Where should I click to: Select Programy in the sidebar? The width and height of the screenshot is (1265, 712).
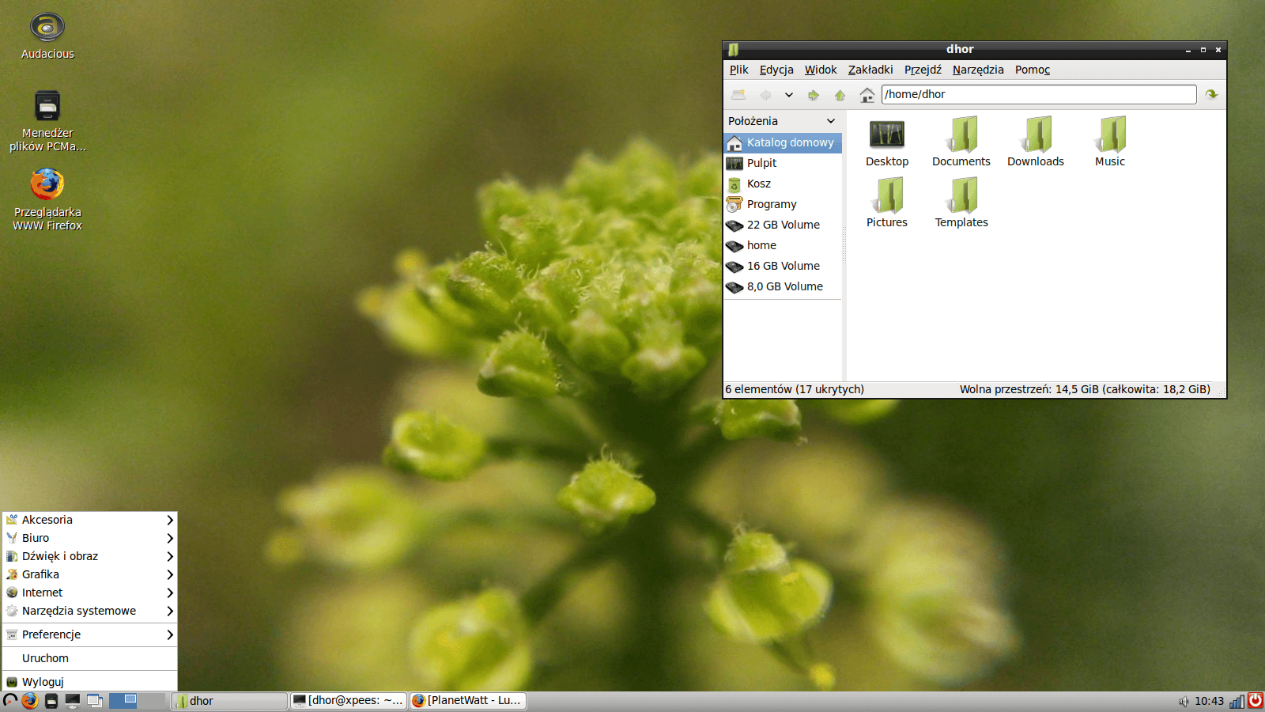click(783, 204)
